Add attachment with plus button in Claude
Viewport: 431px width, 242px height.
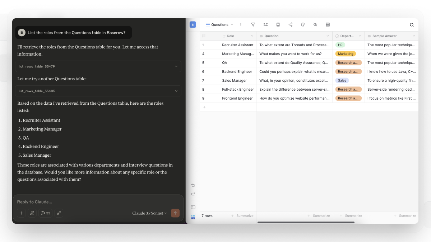point(21,213)
